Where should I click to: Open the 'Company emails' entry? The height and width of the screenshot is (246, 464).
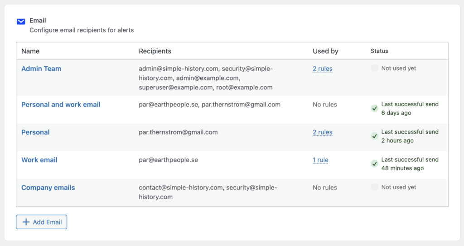[x=48, y=187]
